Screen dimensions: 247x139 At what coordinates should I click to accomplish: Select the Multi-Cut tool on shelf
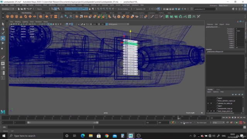point(152,17)
